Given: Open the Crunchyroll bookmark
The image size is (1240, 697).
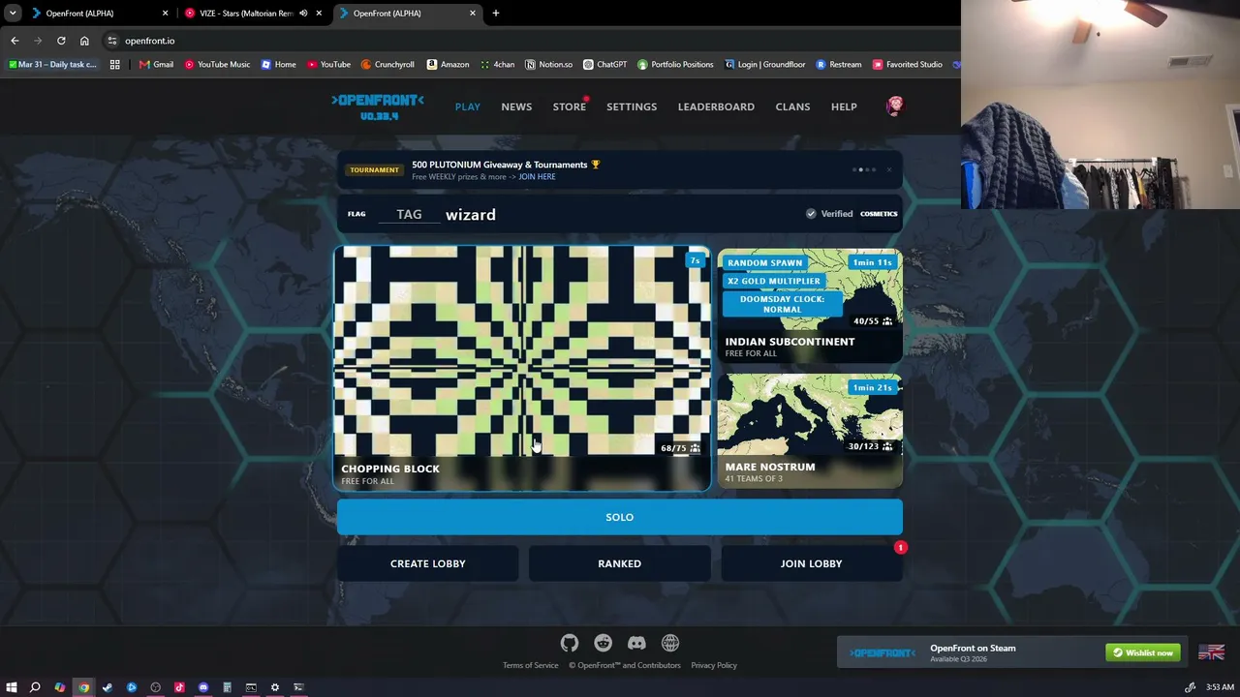Looking at the screenshot, I should [x=387, y=65].
